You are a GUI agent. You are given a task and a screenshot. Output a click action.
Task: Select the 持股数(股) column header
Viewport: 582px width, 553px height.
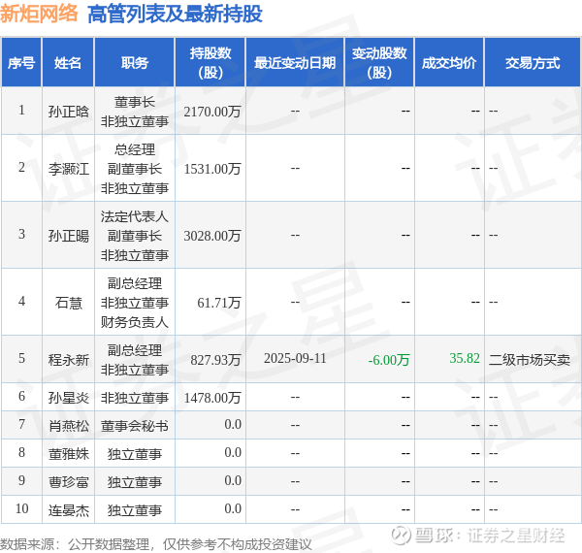210,62
